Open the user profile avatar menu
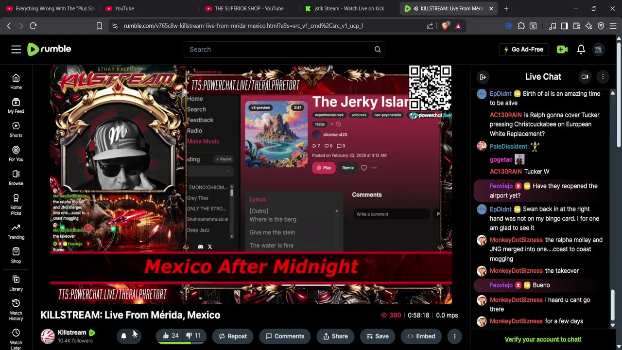The image size is (622, 350). tap(599, 49)
